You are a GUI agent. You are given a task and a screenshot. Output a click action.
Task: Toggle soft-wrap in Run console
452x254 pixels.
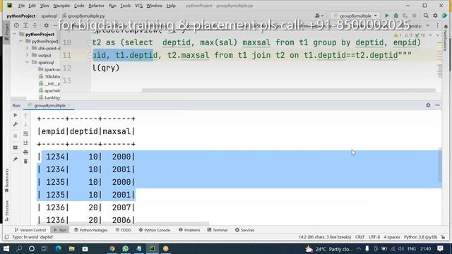[25, 134]
